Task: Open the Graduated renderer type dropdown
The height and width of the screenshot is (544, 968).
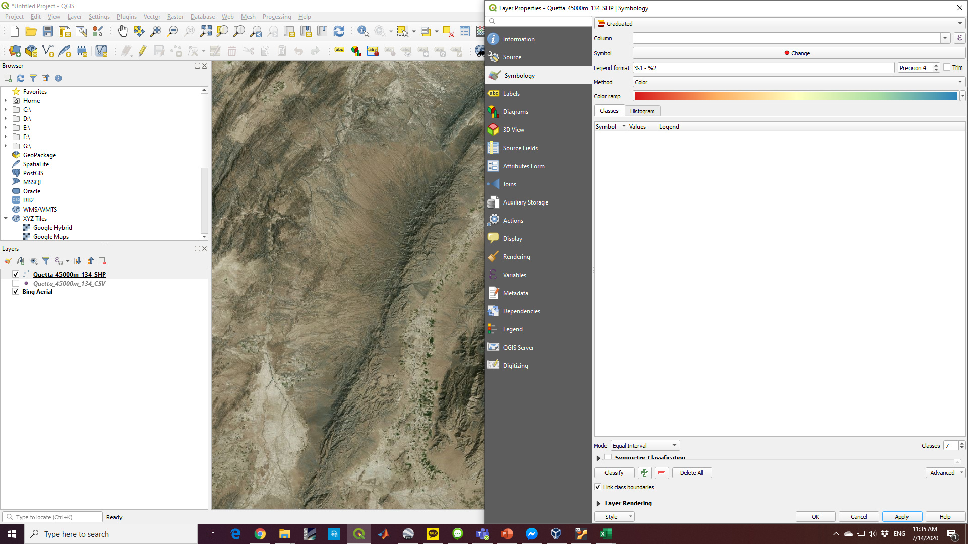Action: (780, 23)
